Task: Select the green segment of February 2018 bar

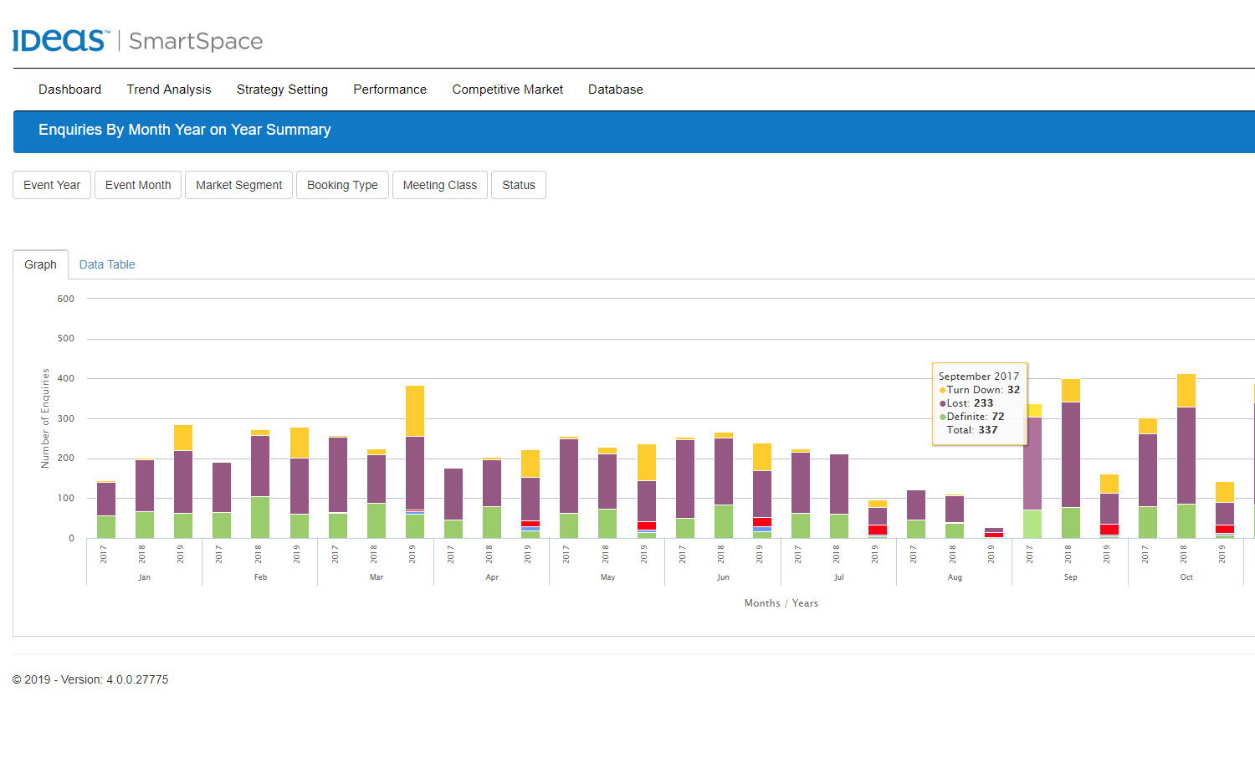Action: 260,517
